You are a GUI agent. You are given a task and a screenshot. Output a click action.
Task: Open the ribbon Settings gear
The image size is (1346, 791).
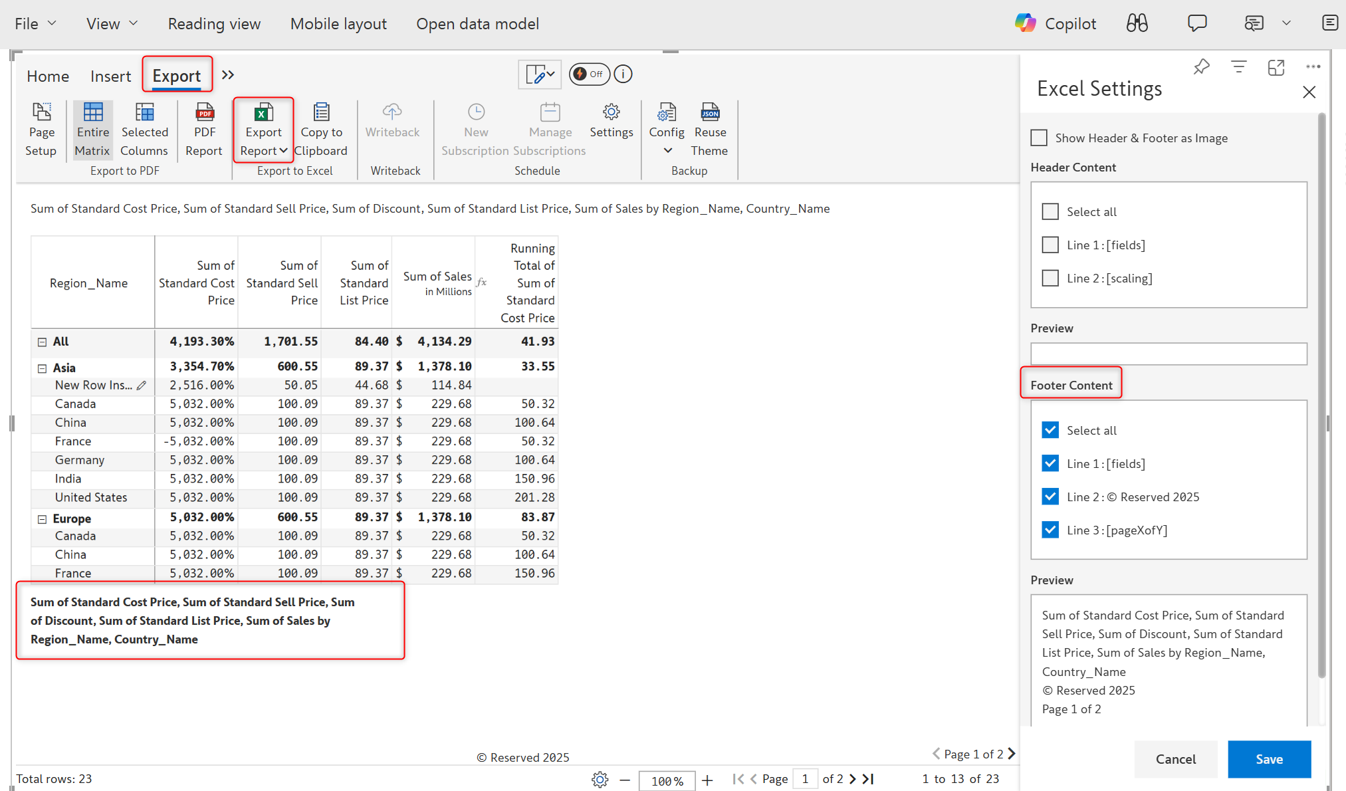point(611,112)
